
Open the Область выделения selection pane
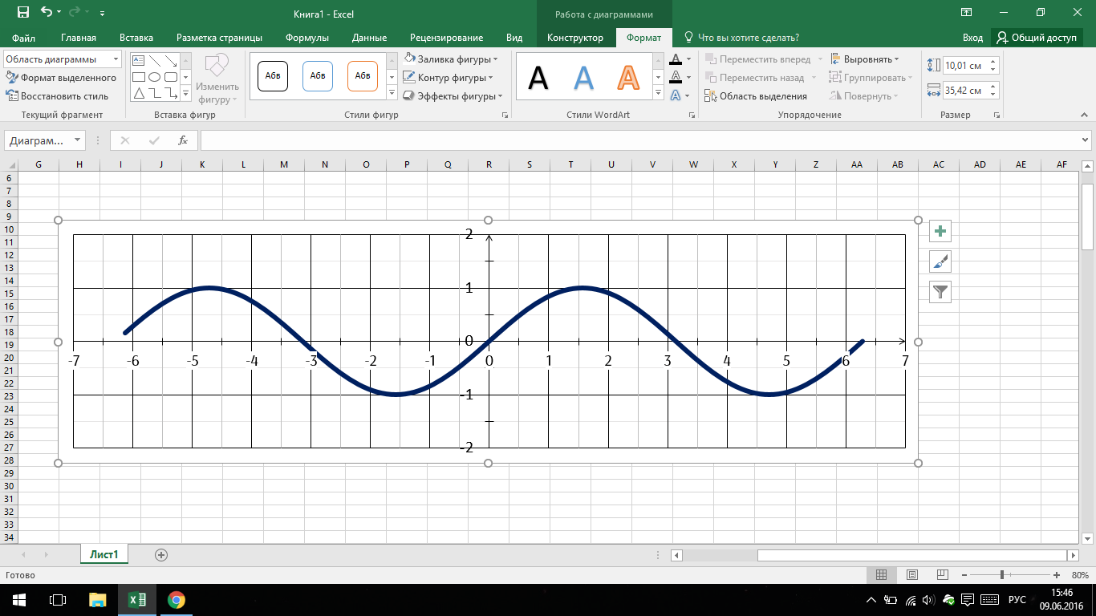pos(756,96)
